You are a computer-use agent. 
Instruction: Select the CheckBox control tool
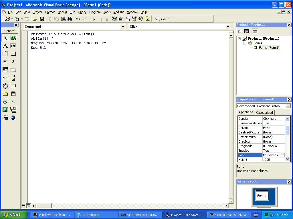(5, 62)
